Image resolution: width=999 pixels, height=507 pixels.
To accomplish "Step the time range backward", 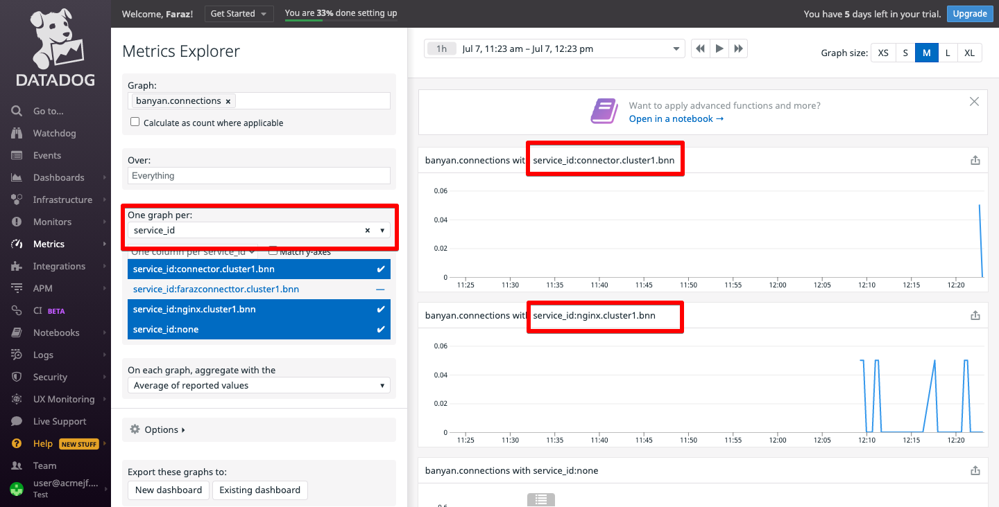I will tap(701, 48).
